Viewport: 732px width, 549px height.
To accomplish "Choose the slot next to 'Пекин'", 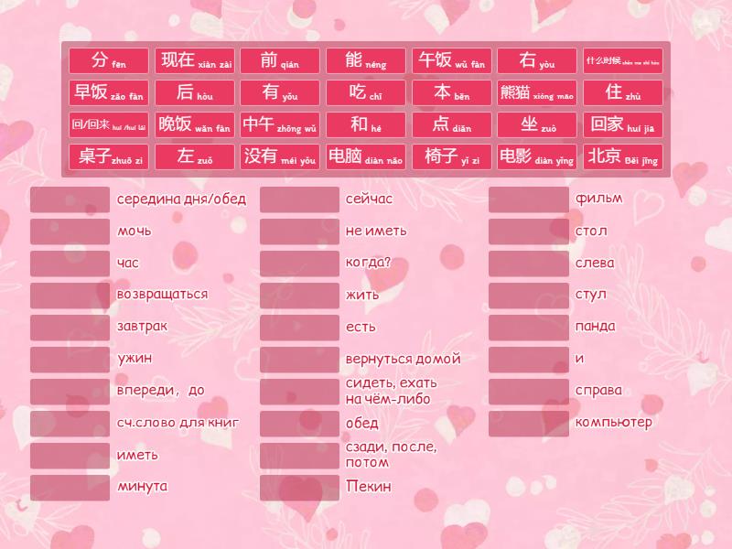I will coord(299,488).
